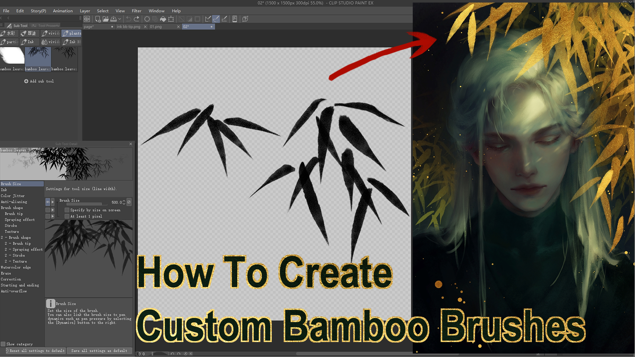Select the highlighted bamboo leaves brush thumbnail
Viewport: 635px width, 357px height.
coord(38,59)
